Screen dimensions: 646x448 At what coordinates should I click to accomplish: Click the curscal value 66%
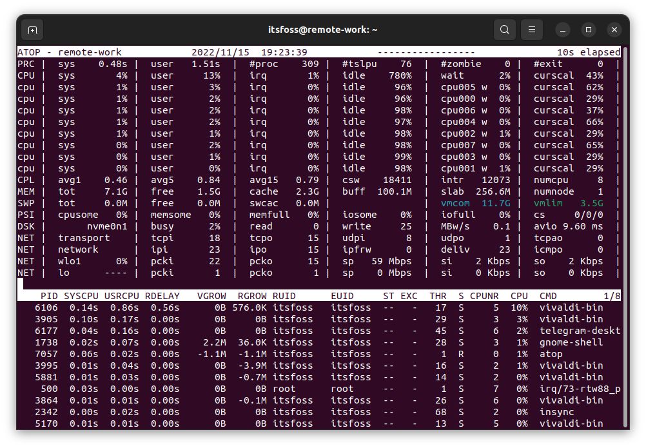pyautogui.click(x=594, y=122)
